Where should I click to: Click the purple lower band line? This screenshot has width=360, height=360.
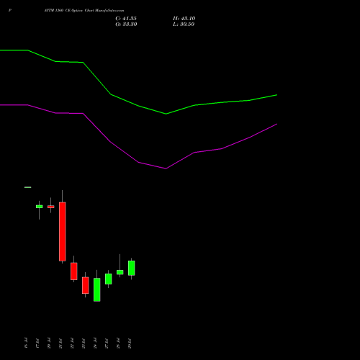138,162
